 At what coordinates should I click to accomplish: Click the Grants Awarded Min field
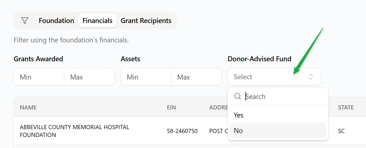[39, 77]
